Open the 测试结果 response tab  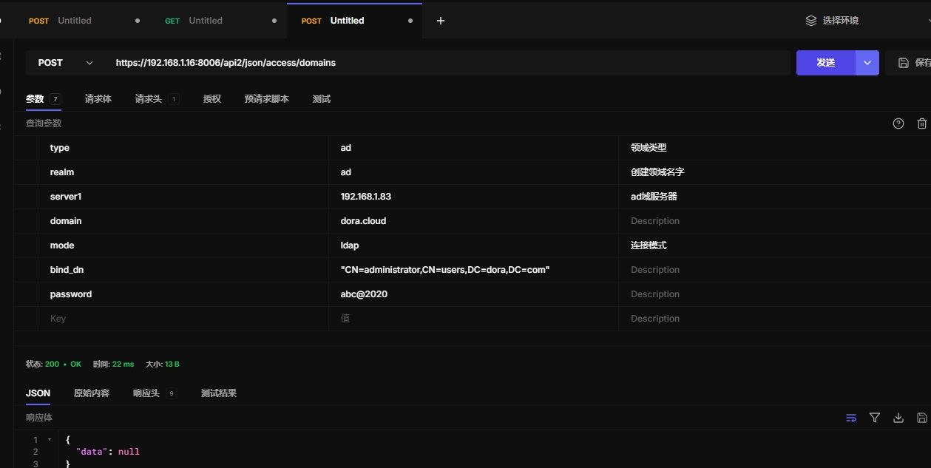(219, 393)
